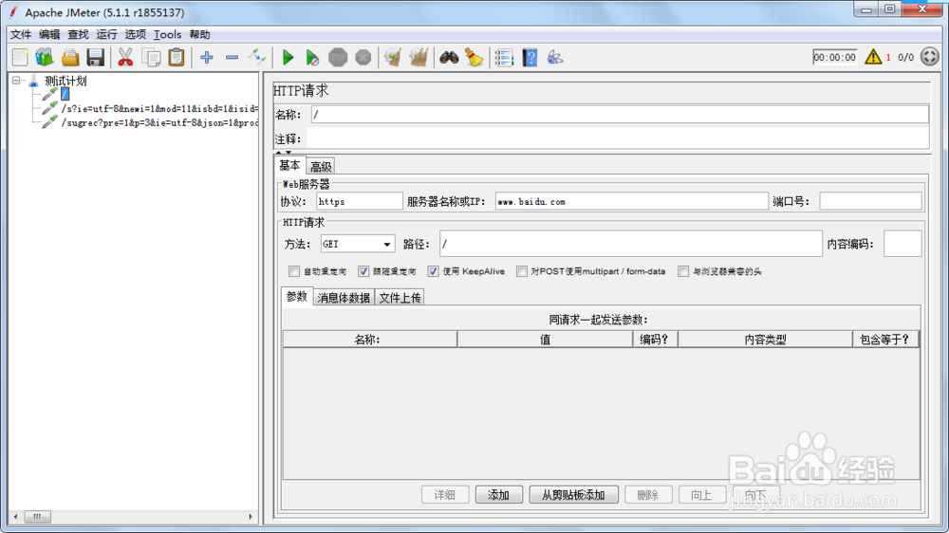Click the Paste clipboard icon
This screenshot has height=533, width=949.
[x=177, y=58]
